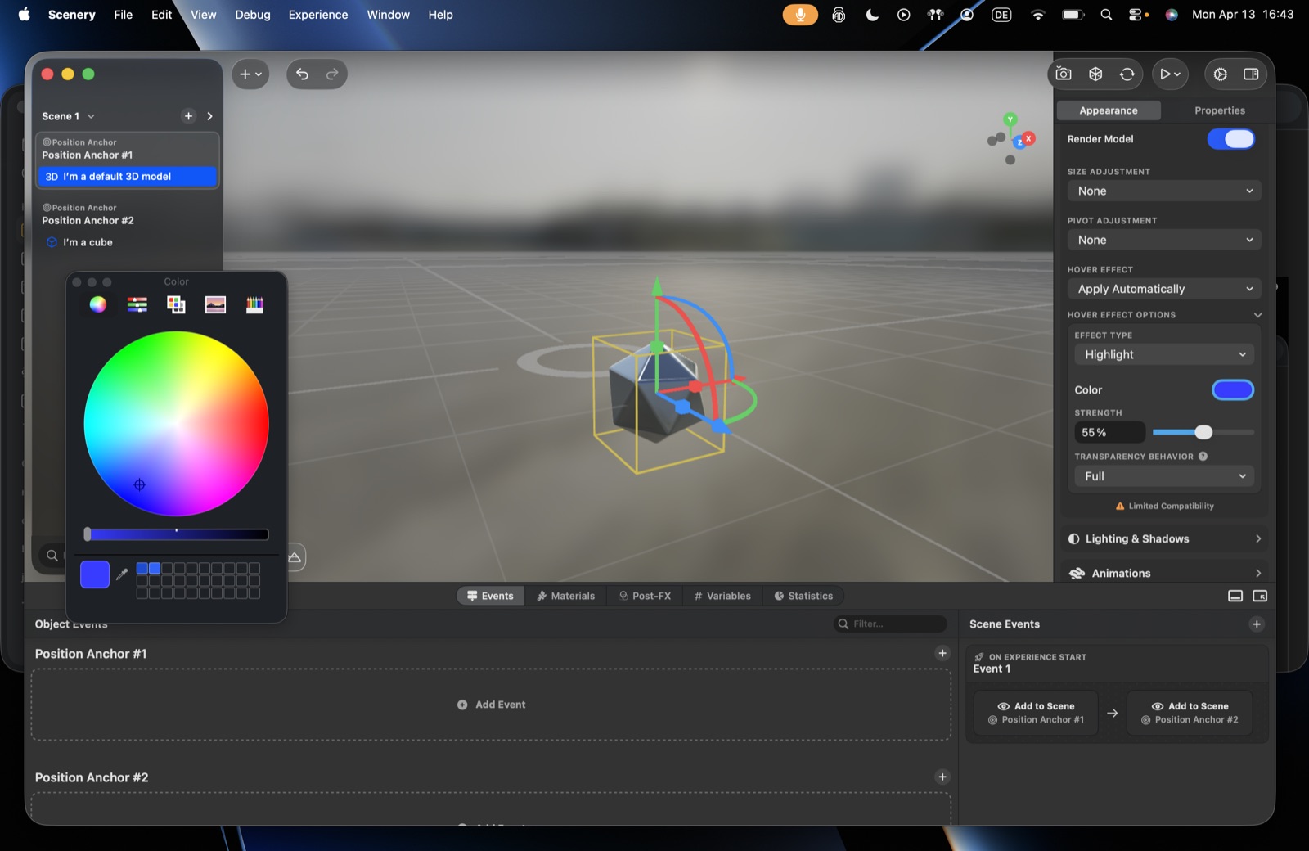Screen dimensions: 1309x851
Task: Go to next scene chevron
Action: [x=210, y=116]
